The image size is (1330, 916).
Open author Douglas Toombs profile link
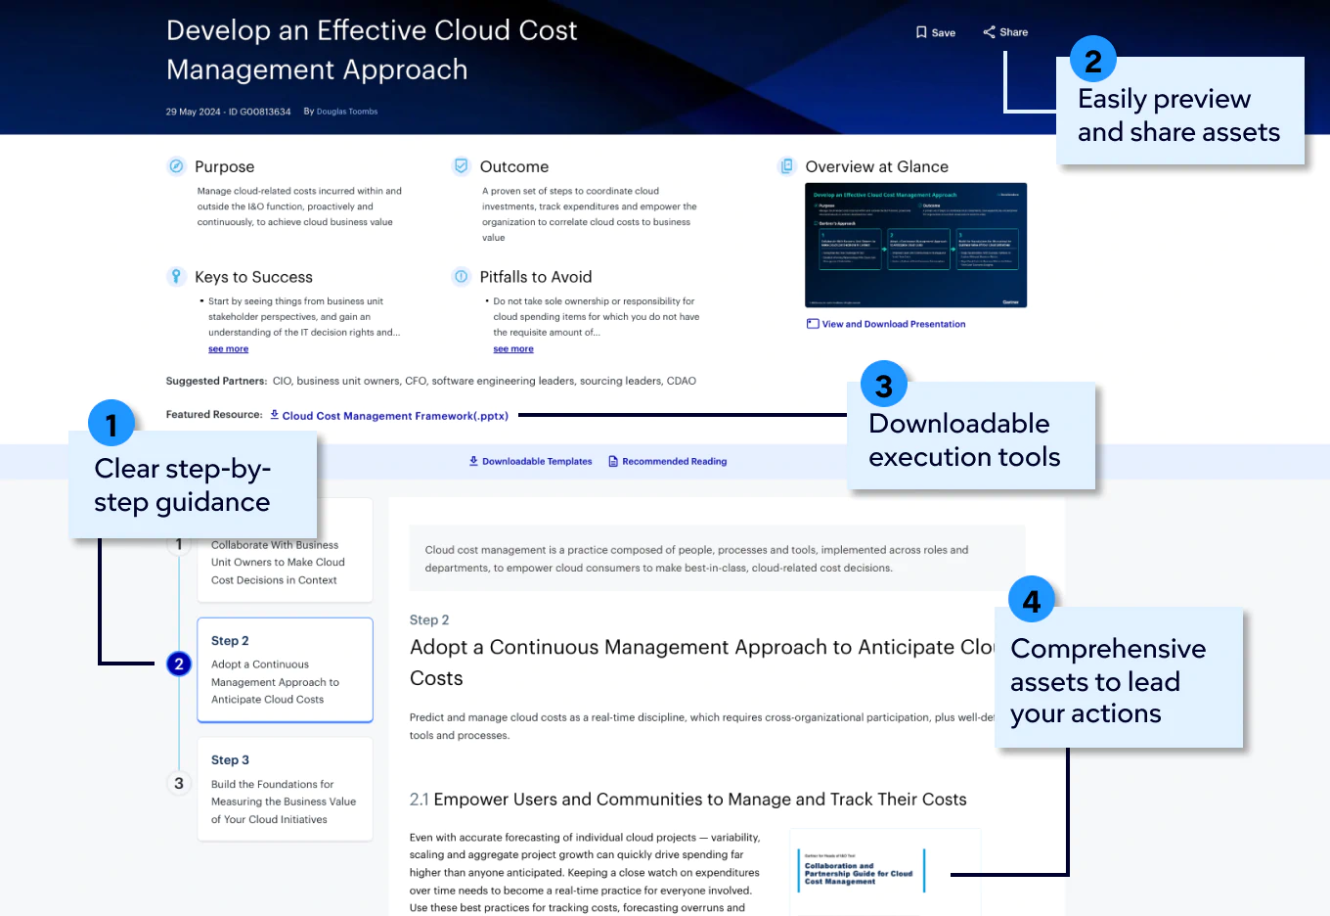(x=346, y=112)
